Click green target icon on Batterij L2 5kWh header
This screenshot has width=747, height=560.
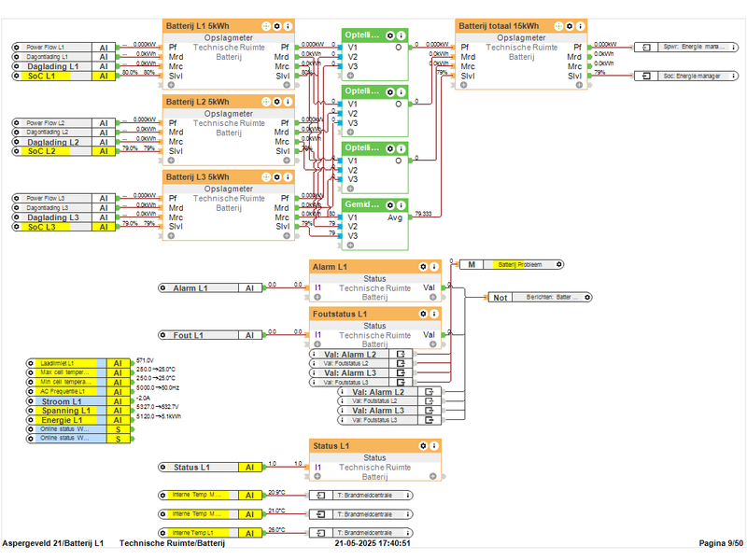pyautogui.click(x=266, y=102)
